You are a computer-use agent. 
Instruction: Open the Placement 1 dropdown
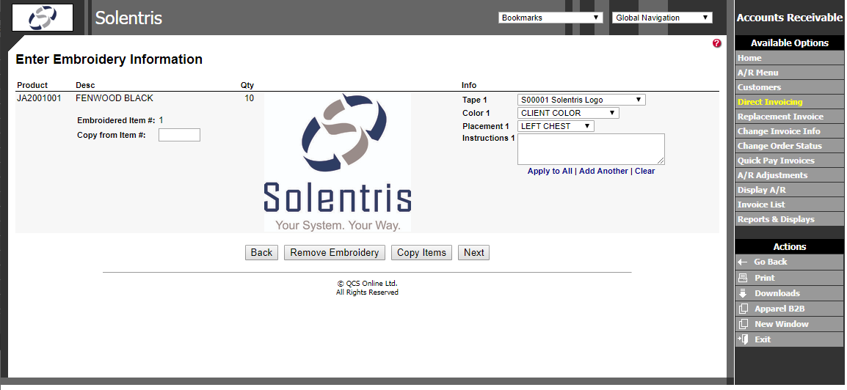click(556, 126)
